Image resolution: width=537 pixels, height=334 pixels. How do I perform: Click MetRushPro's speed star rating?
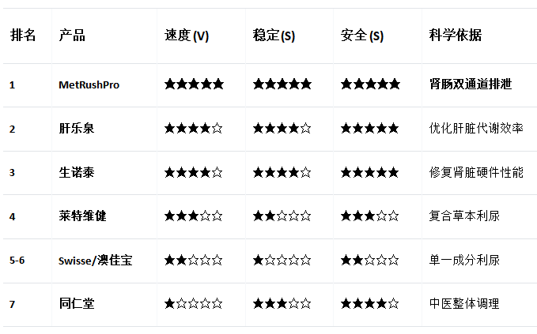194,84
